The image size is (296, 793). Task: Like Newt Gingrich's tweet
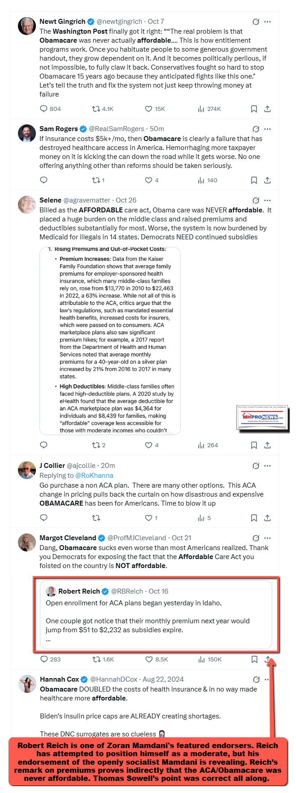pos(148,109)
